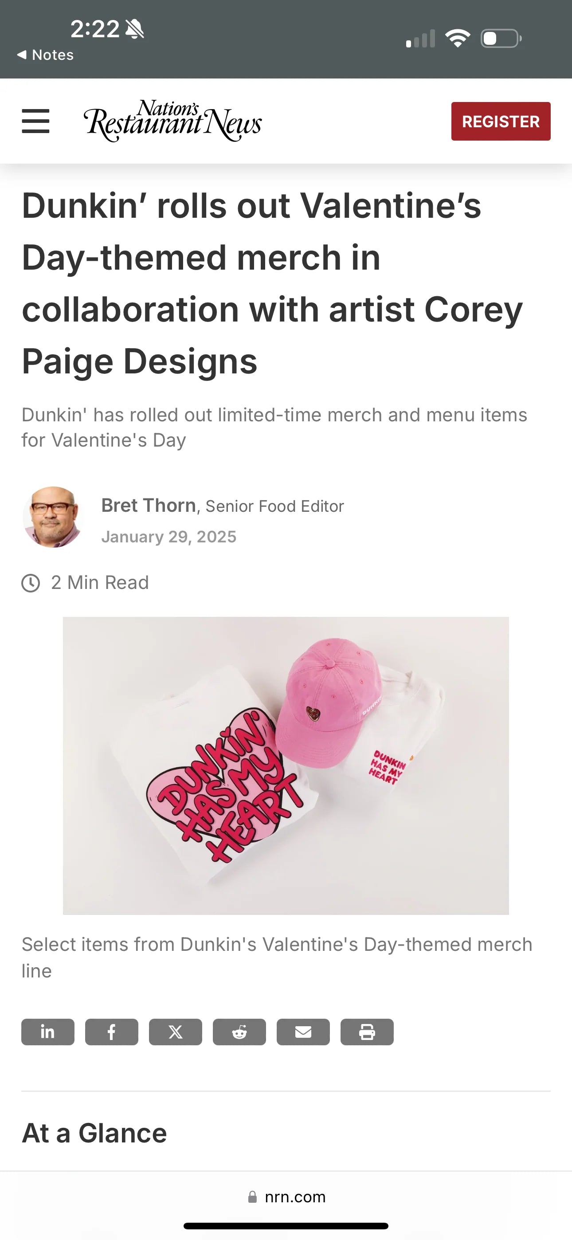Tap the clock showing 2:22
The image size is (572, 1240).
tap(95, 29)
